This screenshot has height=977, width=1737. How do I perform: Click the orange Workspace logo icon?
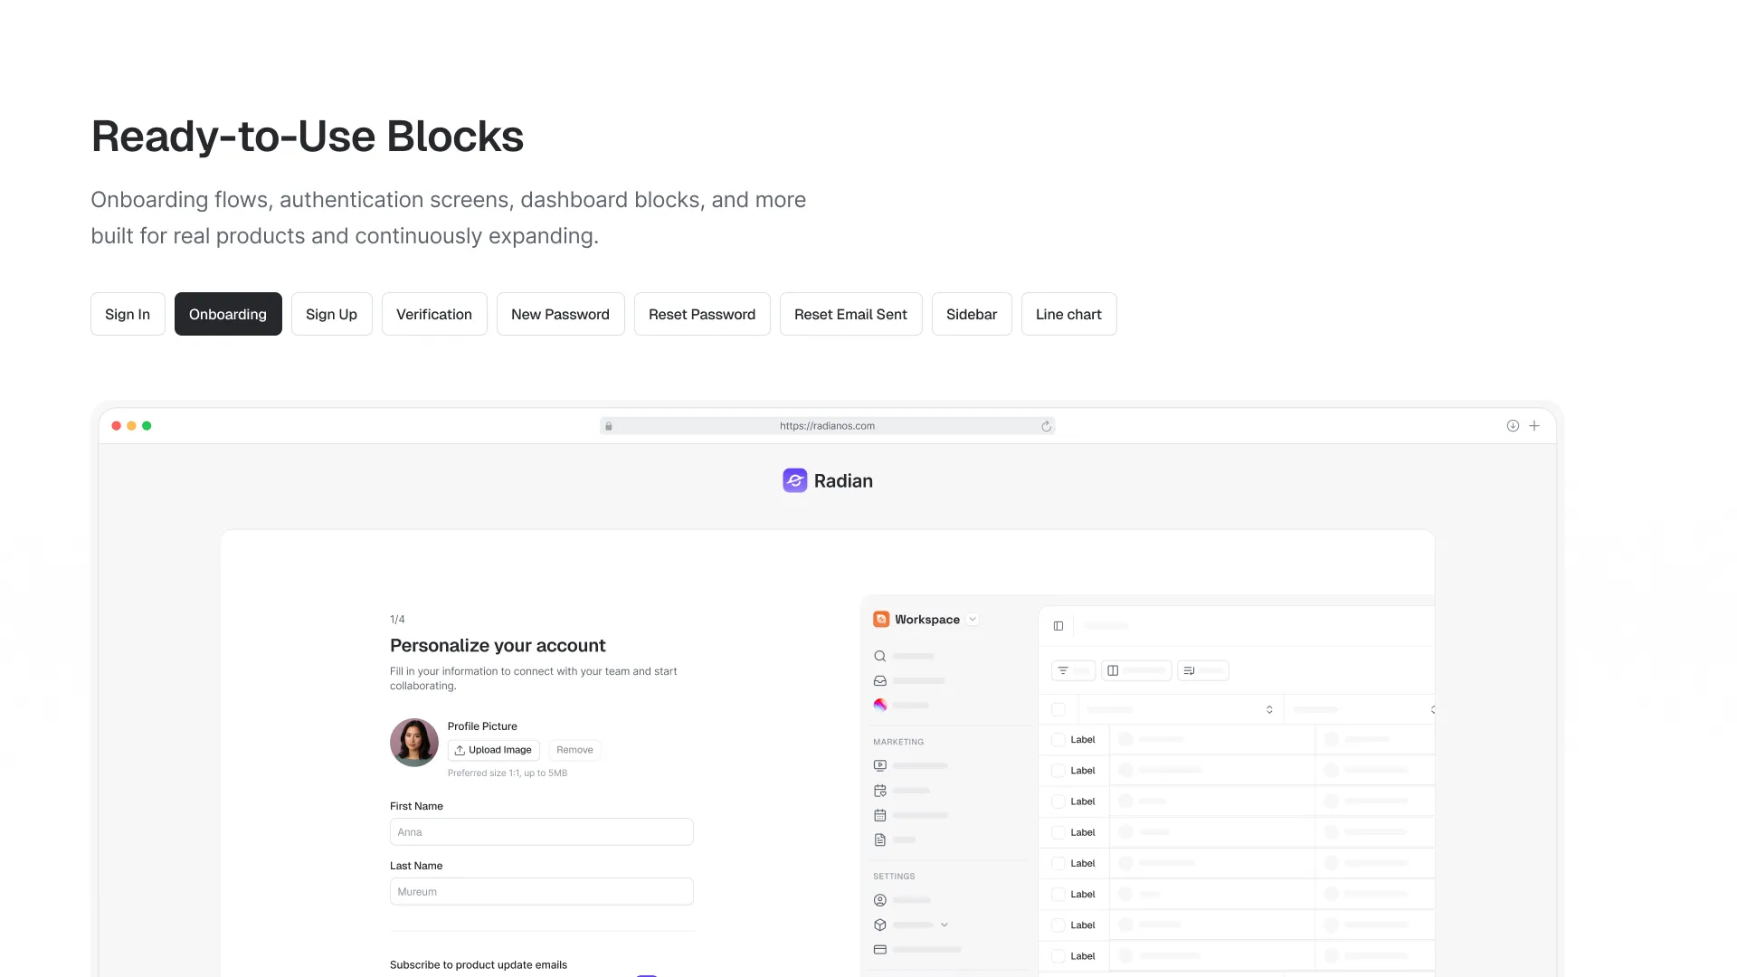(x=881, y=619)
